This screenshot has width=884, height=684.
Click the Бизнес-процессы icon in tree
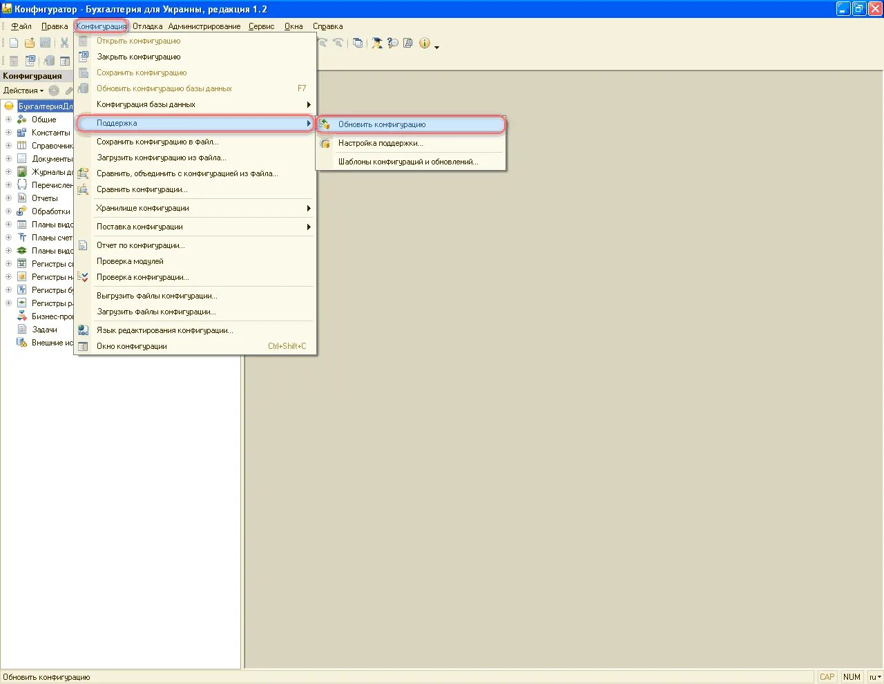(22, 316)
